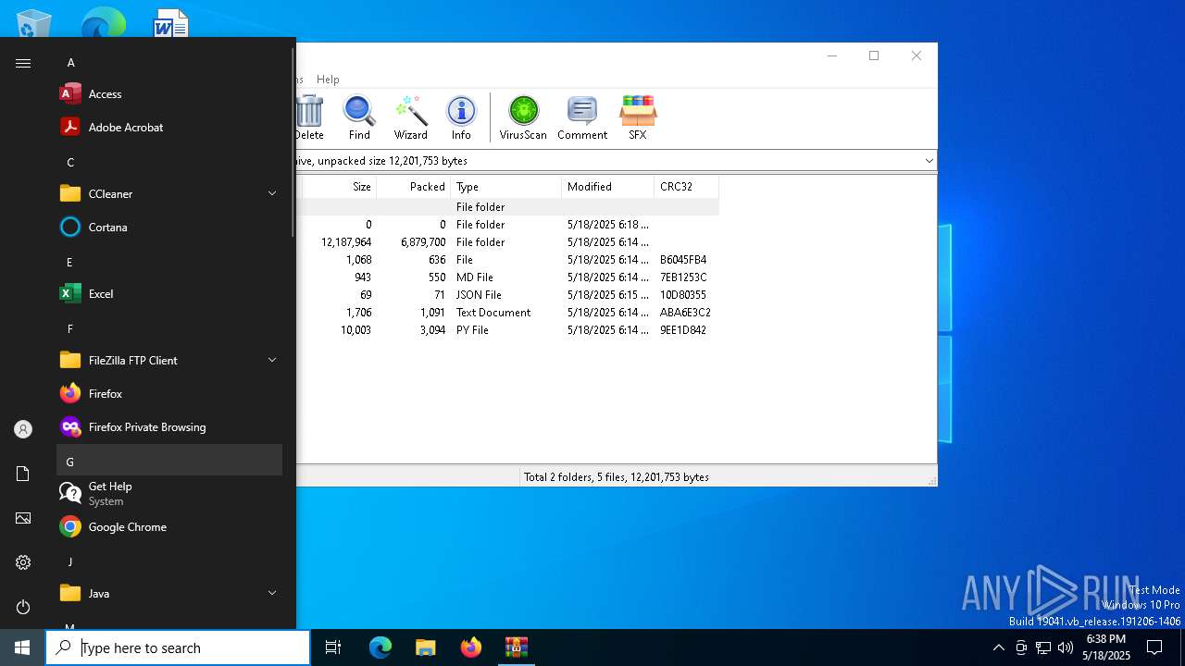Screen dimensions: 1185x666
Task: Open the notification center
Action: [x=1154, y=647]
